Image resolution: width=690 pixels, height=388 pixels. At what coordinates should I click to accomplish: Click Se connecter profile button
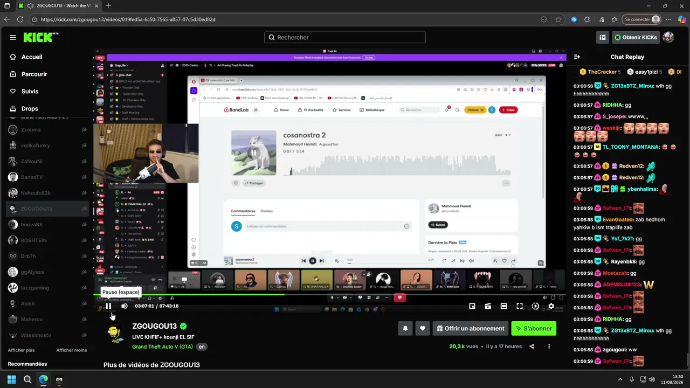641,19
